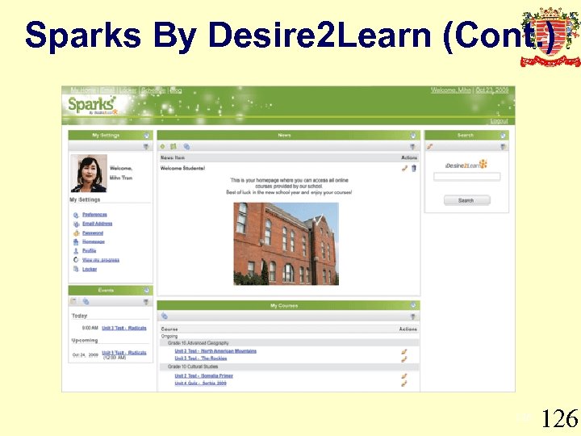The width and height of the screenshot is (581, 436).
Task: Click the Profile person icon
Action: [x=76, y=251]
